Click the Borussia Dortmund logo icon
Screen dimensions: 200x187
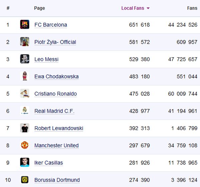[25, 180]
